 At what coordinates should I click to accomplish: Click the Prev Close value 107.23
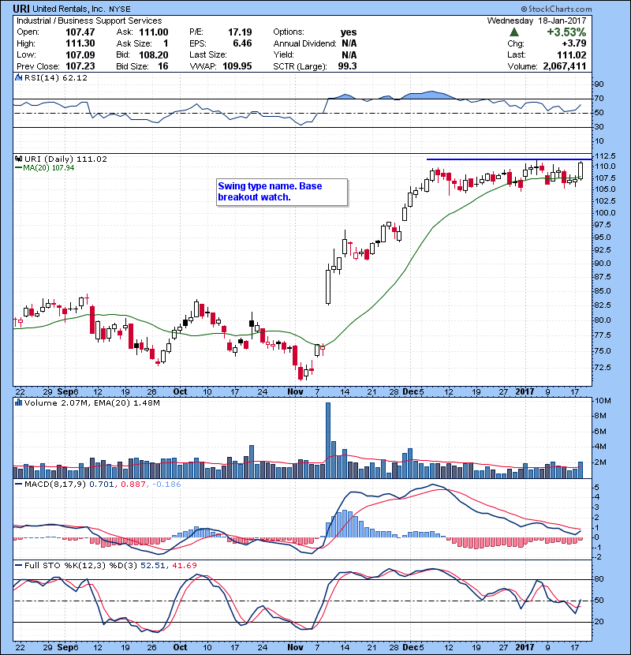pos(80,66)
